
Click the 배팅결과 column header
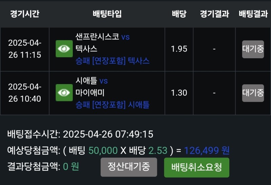pos(253,14)
